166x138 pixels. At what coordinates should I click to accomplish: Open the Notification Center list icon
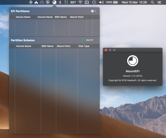[159, 2]
